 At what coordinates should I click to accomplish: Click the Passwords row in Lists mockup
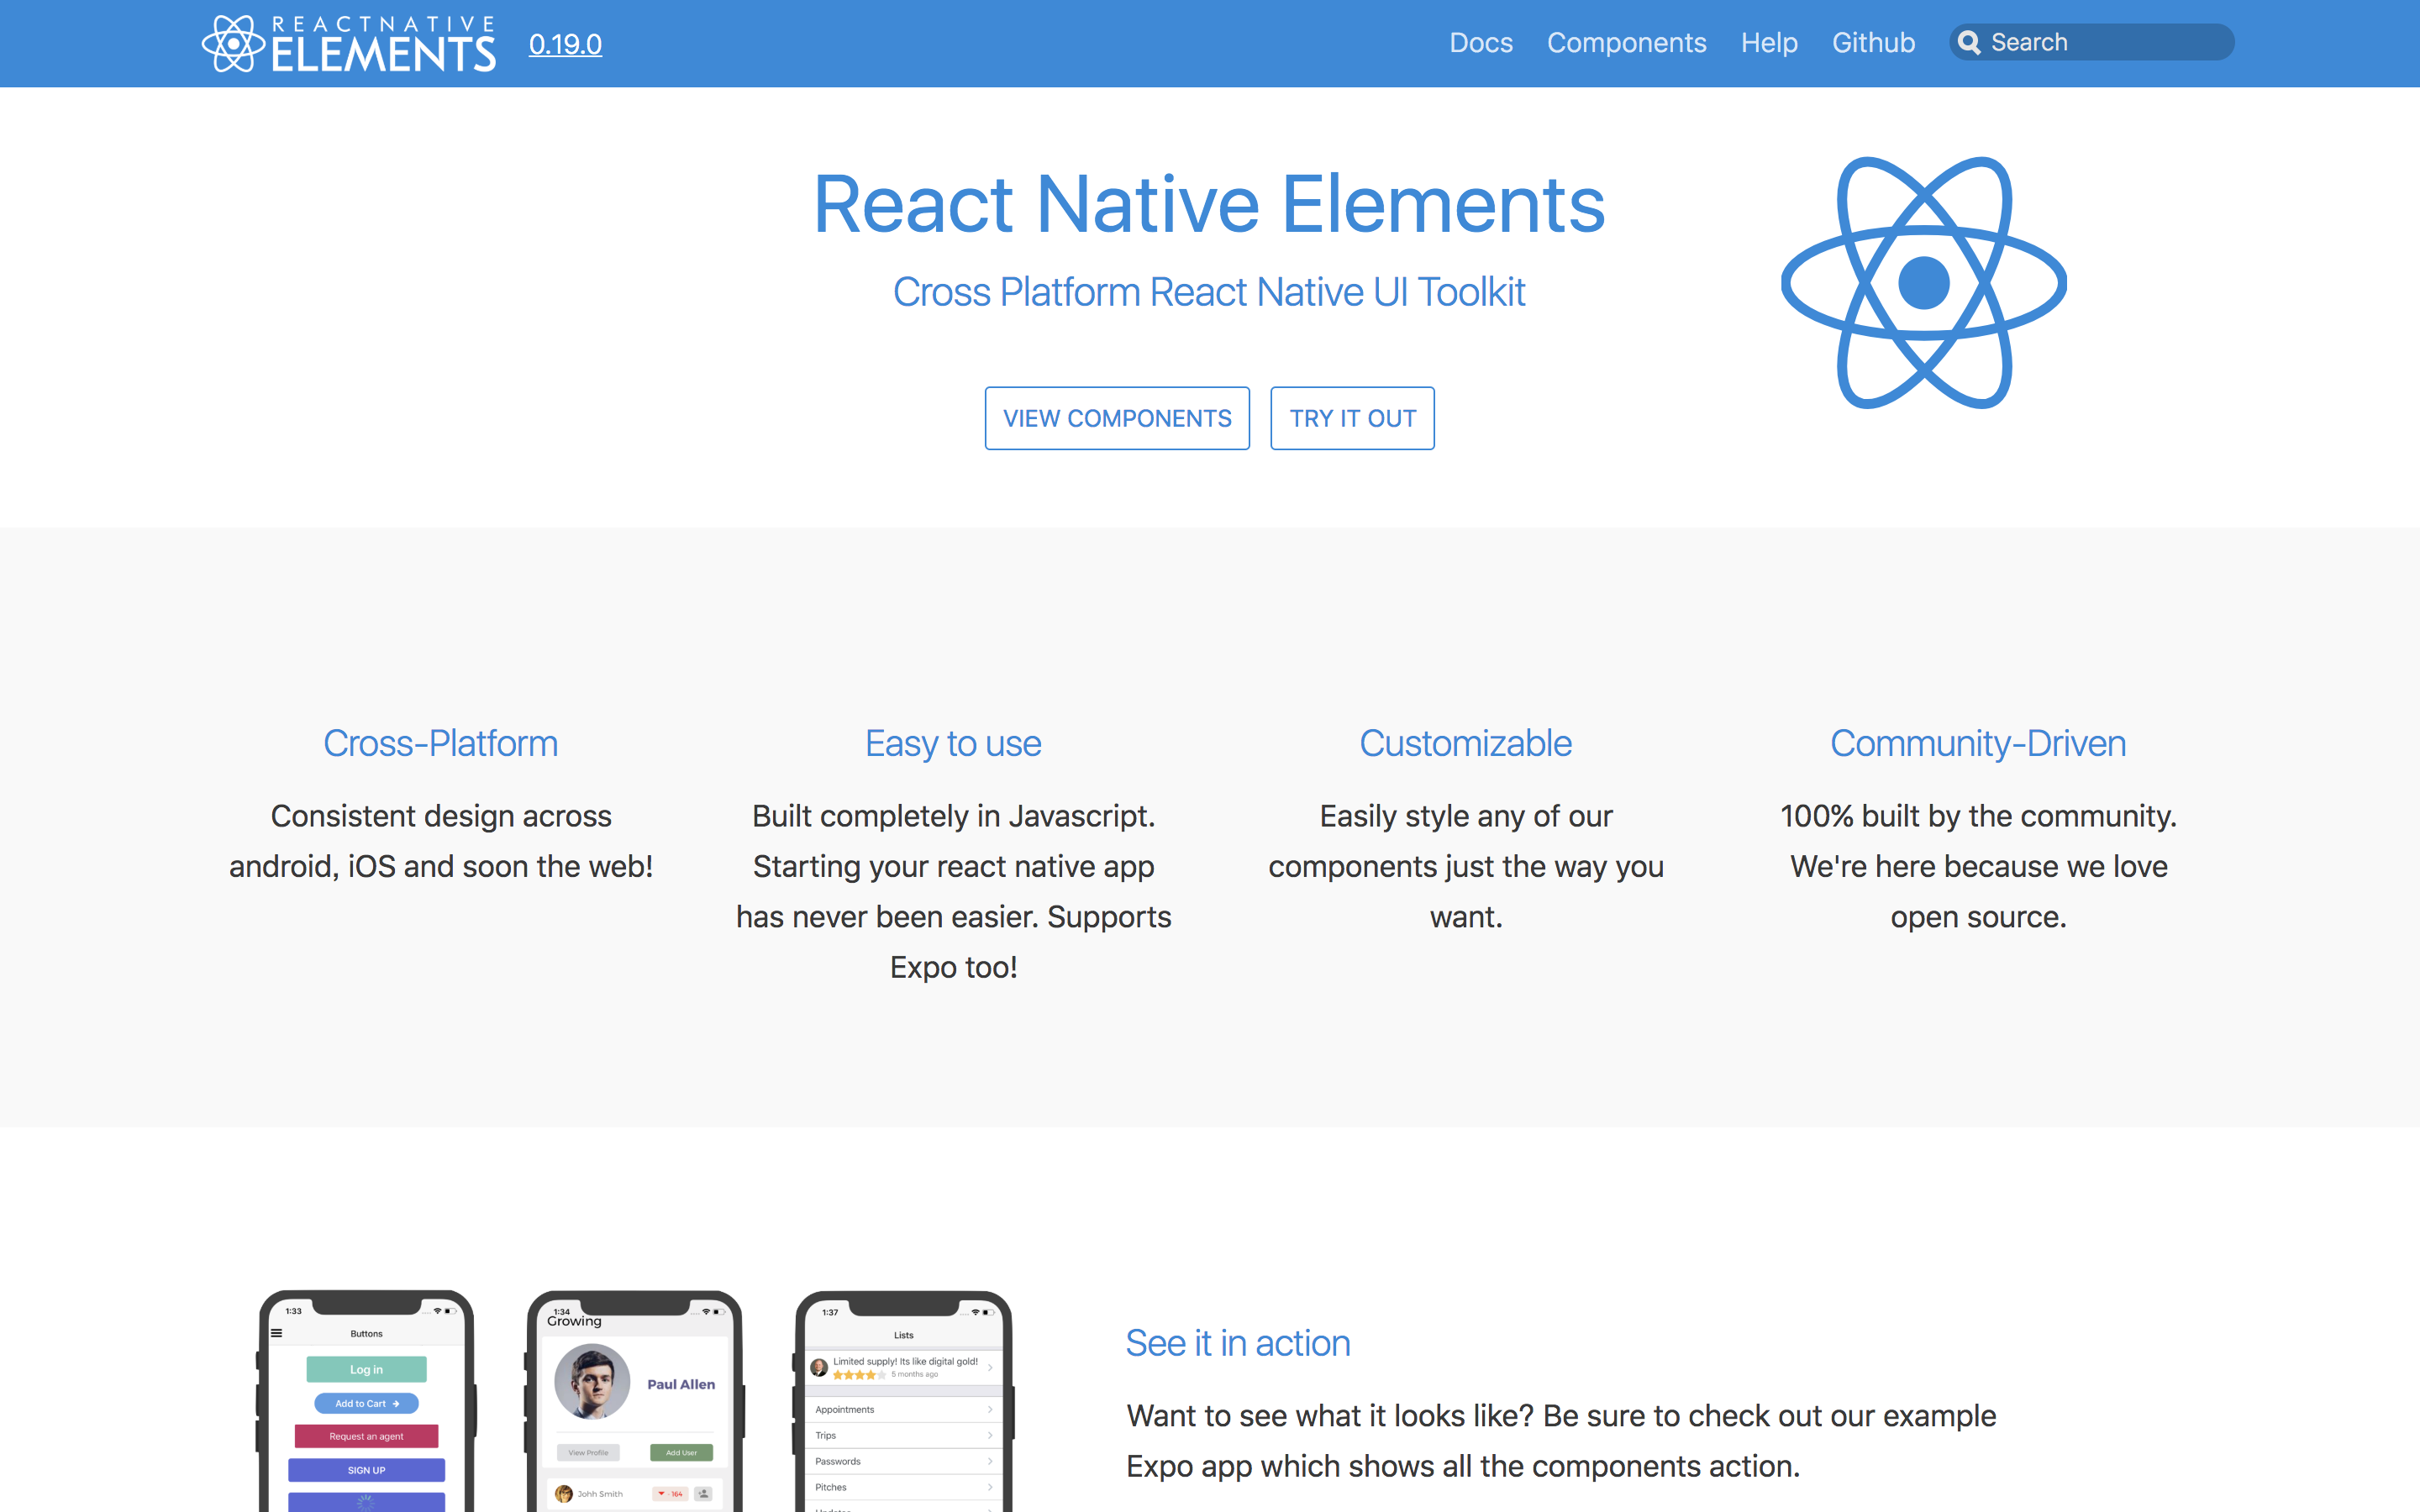[903, 1461]
